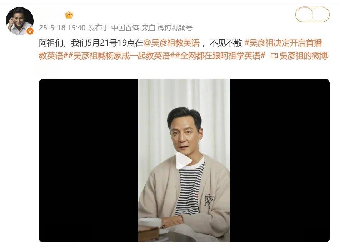339x247 pixels.
Task: Play the video with the center play button
Action: tap(184, 161)
